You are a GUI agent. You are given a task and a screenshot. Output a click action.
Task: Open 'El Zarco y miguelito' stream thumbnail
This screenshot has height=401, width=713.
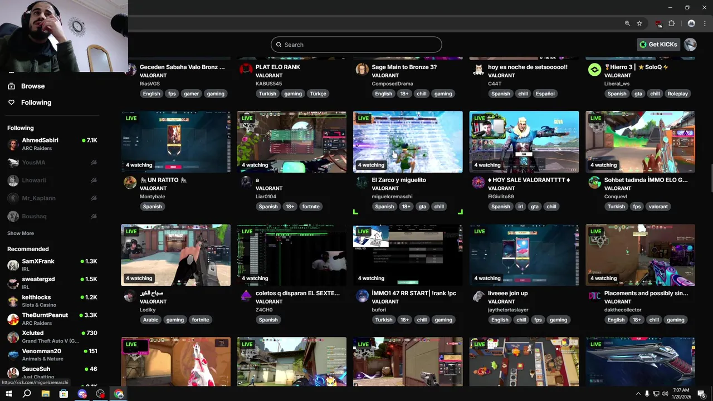(408, 142)
